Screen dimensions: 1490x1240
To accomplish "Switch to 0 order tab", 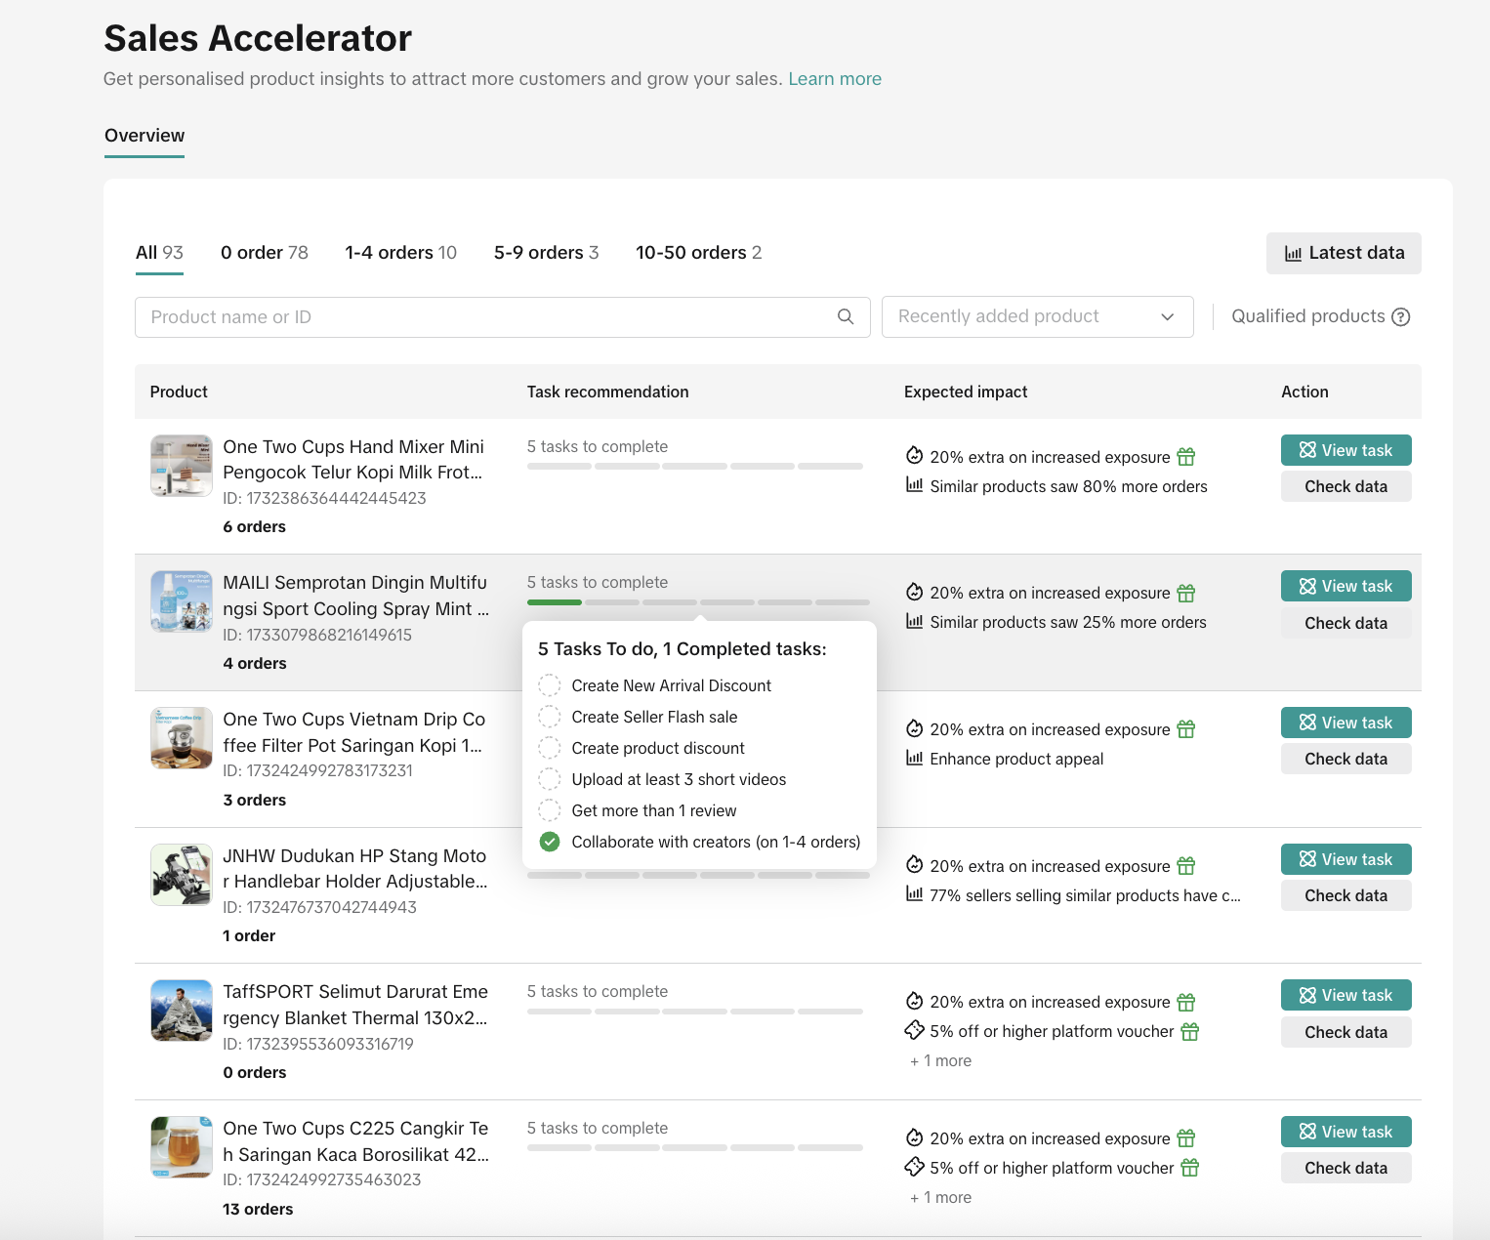I will coord(264,253).
